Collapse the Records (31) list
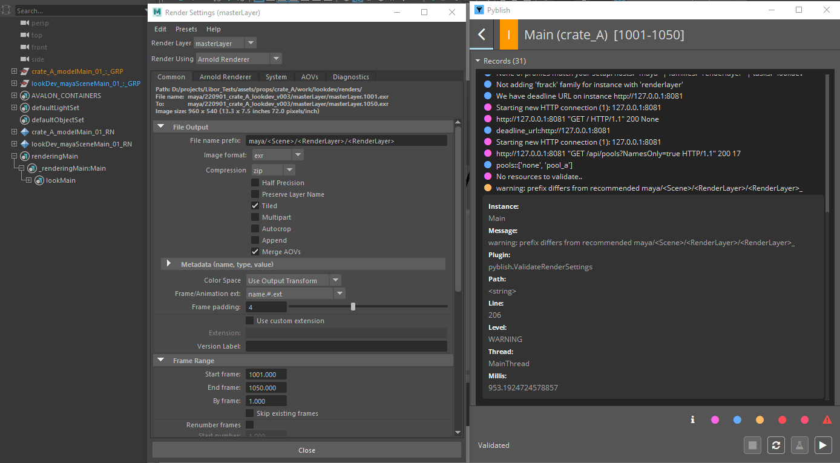This screenshot has height=463, width=840. coord(477,61)
